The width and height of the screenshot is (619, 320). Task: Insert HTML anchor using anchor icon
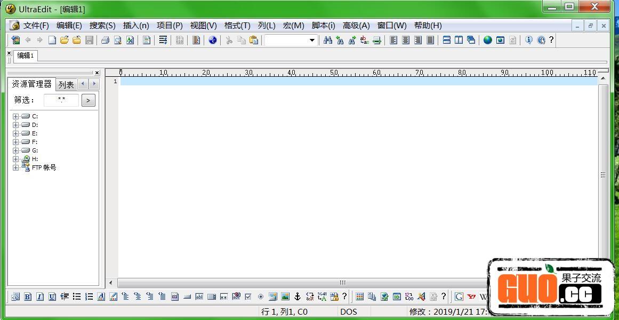pyautogui.click(x=298, y=297)
